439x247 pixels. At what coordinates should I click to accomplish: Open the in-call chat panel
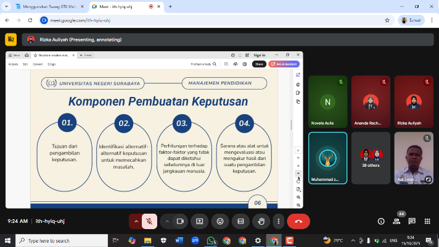click(x=411, y=221)
